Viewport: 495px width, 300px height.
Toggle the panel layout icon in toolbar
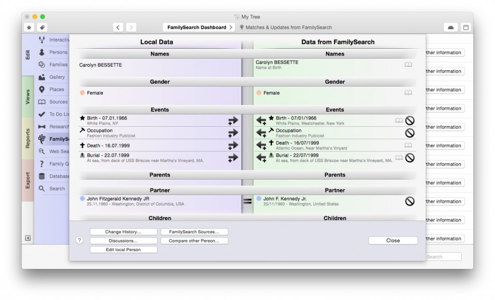(466, 28)
